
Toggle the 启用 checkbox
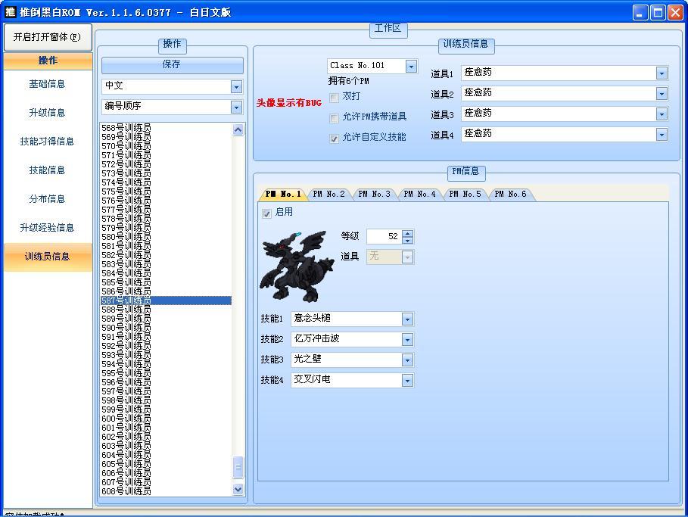266,213
